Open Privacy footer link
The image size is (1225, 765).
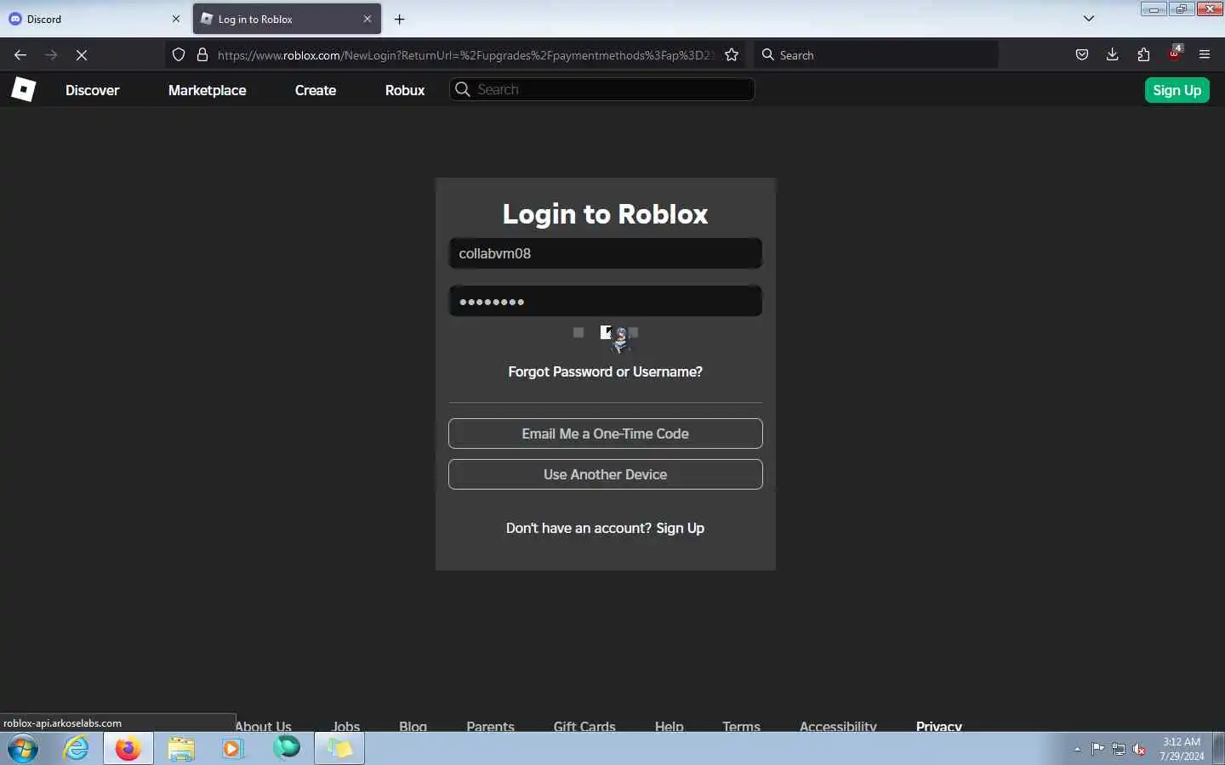(939, 725)
